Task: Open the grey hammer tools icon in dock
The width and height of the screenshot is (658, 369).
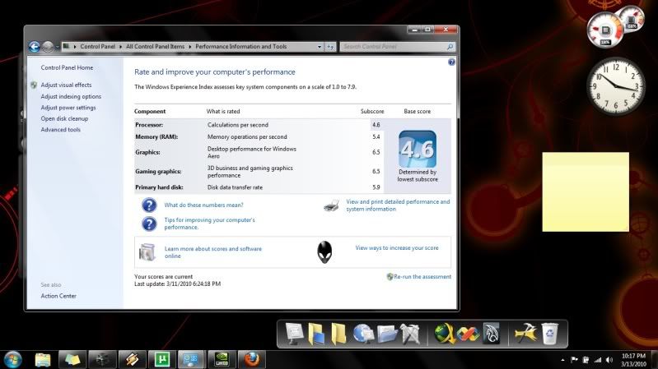Action: pyautogui.click(x=409, y=334)
